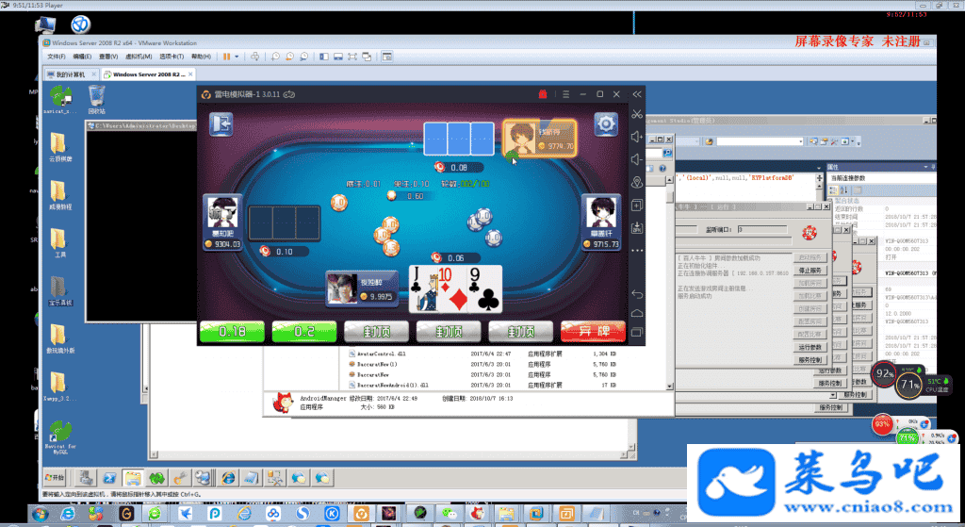The width and height of the screenshot is (965, 527).
Task: Click the volume up icon in emulator sidebar
Action: click(637, 138)
